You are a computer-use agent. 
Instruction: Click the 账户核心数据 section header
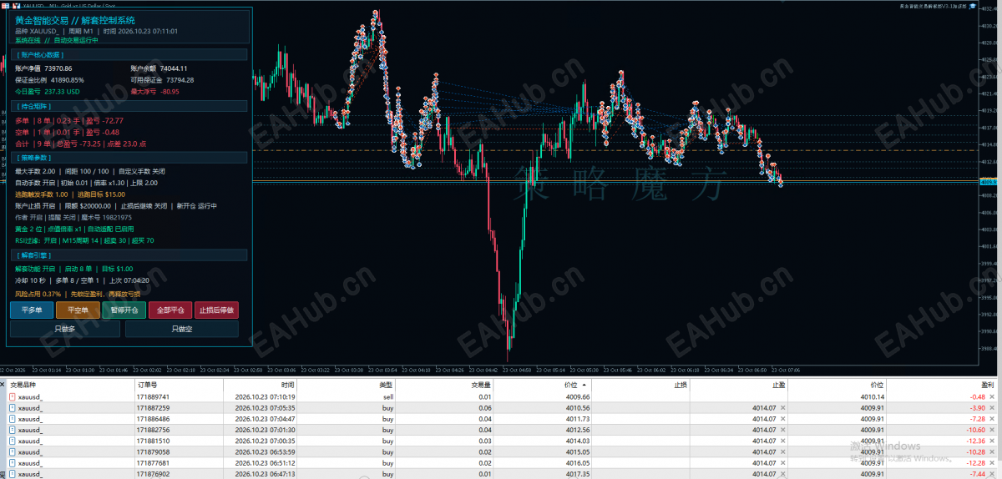point(129,54)
